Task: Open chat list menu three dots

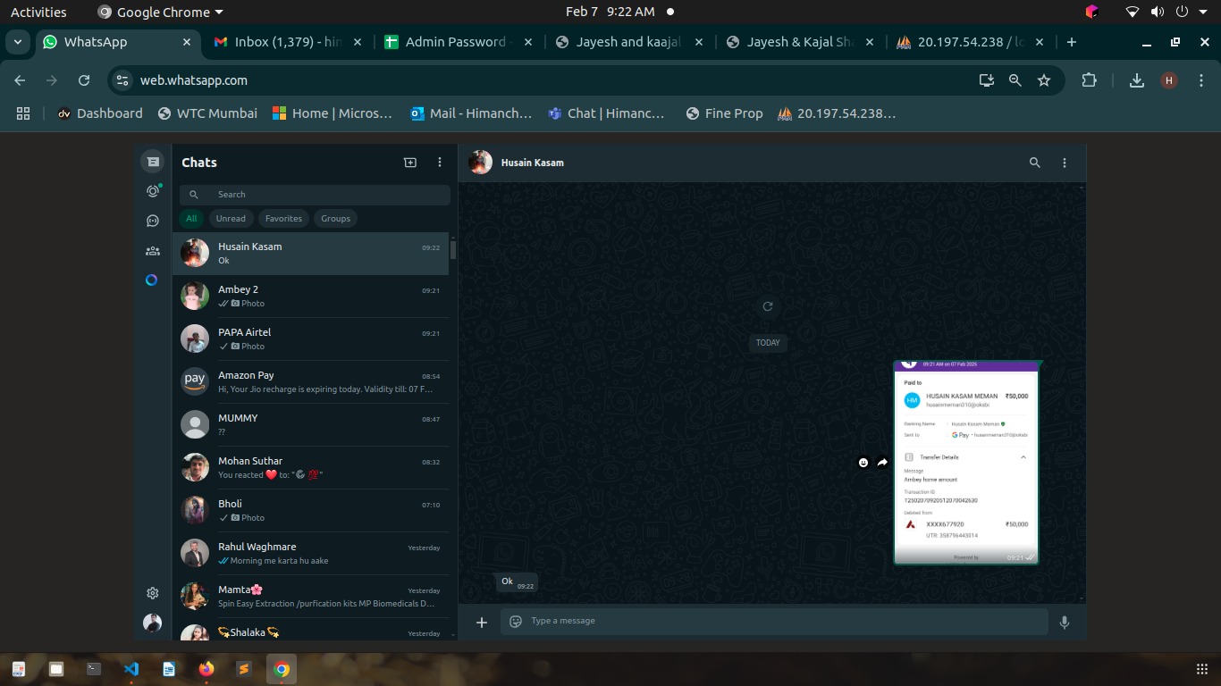Action: tap(440, 163)
